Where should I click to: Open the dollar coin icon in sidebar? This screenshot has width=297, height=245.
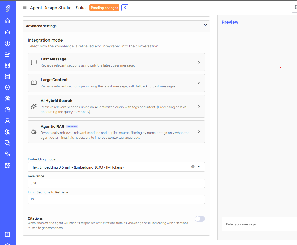pos(8,99)
